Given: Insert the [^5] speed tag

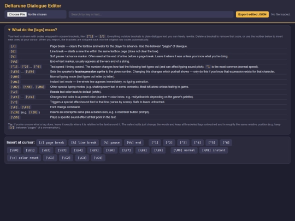Looking at the screenshot, I should click(x=211, y=142).
